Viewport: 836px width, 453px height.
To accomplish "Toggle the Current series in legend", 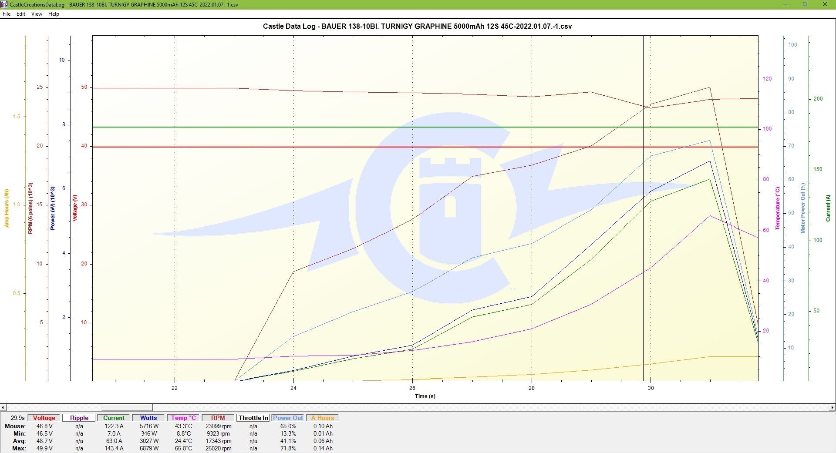I will [114, 418].
